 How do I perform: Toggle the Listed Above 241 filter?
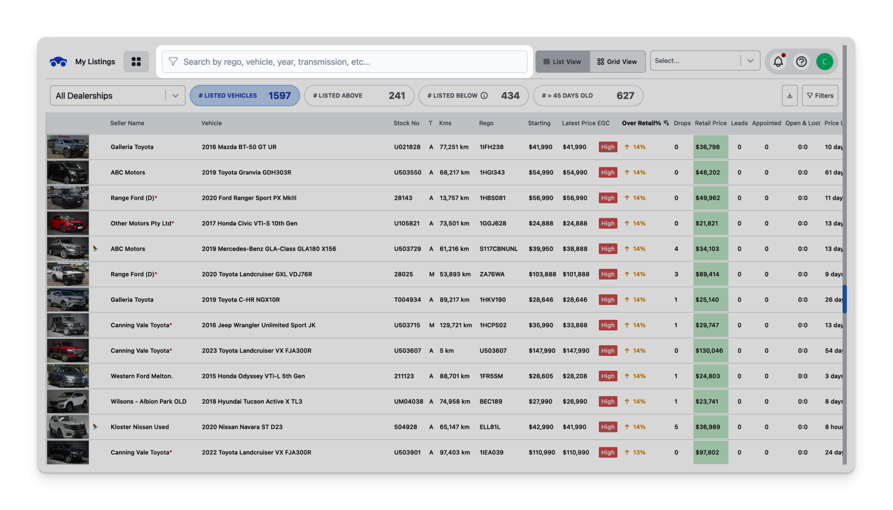[359, 96]
